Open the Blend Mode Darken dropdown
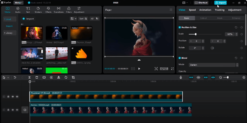The width and height of the screenshot is (247, 123). (214, 65)
